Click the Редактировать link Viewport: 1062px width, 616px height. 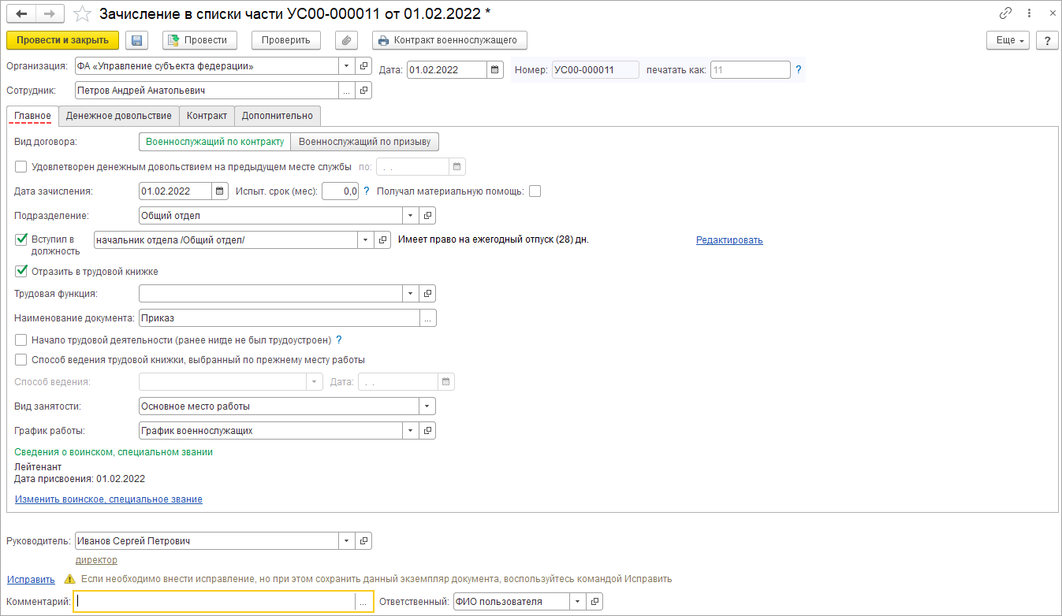(x=729, y=240)
